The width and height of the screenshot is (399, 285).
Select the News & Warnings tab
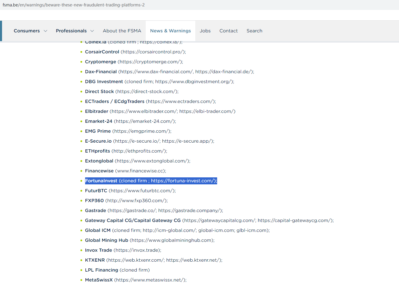[171, 31]
